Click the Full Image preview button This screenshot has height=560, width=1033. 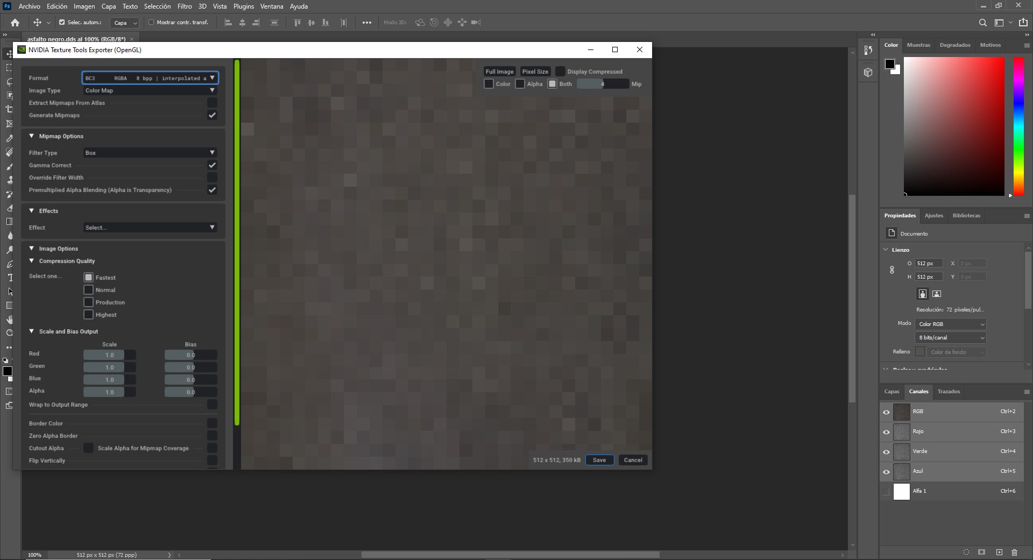pyautogui.click(x=499, y=72)
